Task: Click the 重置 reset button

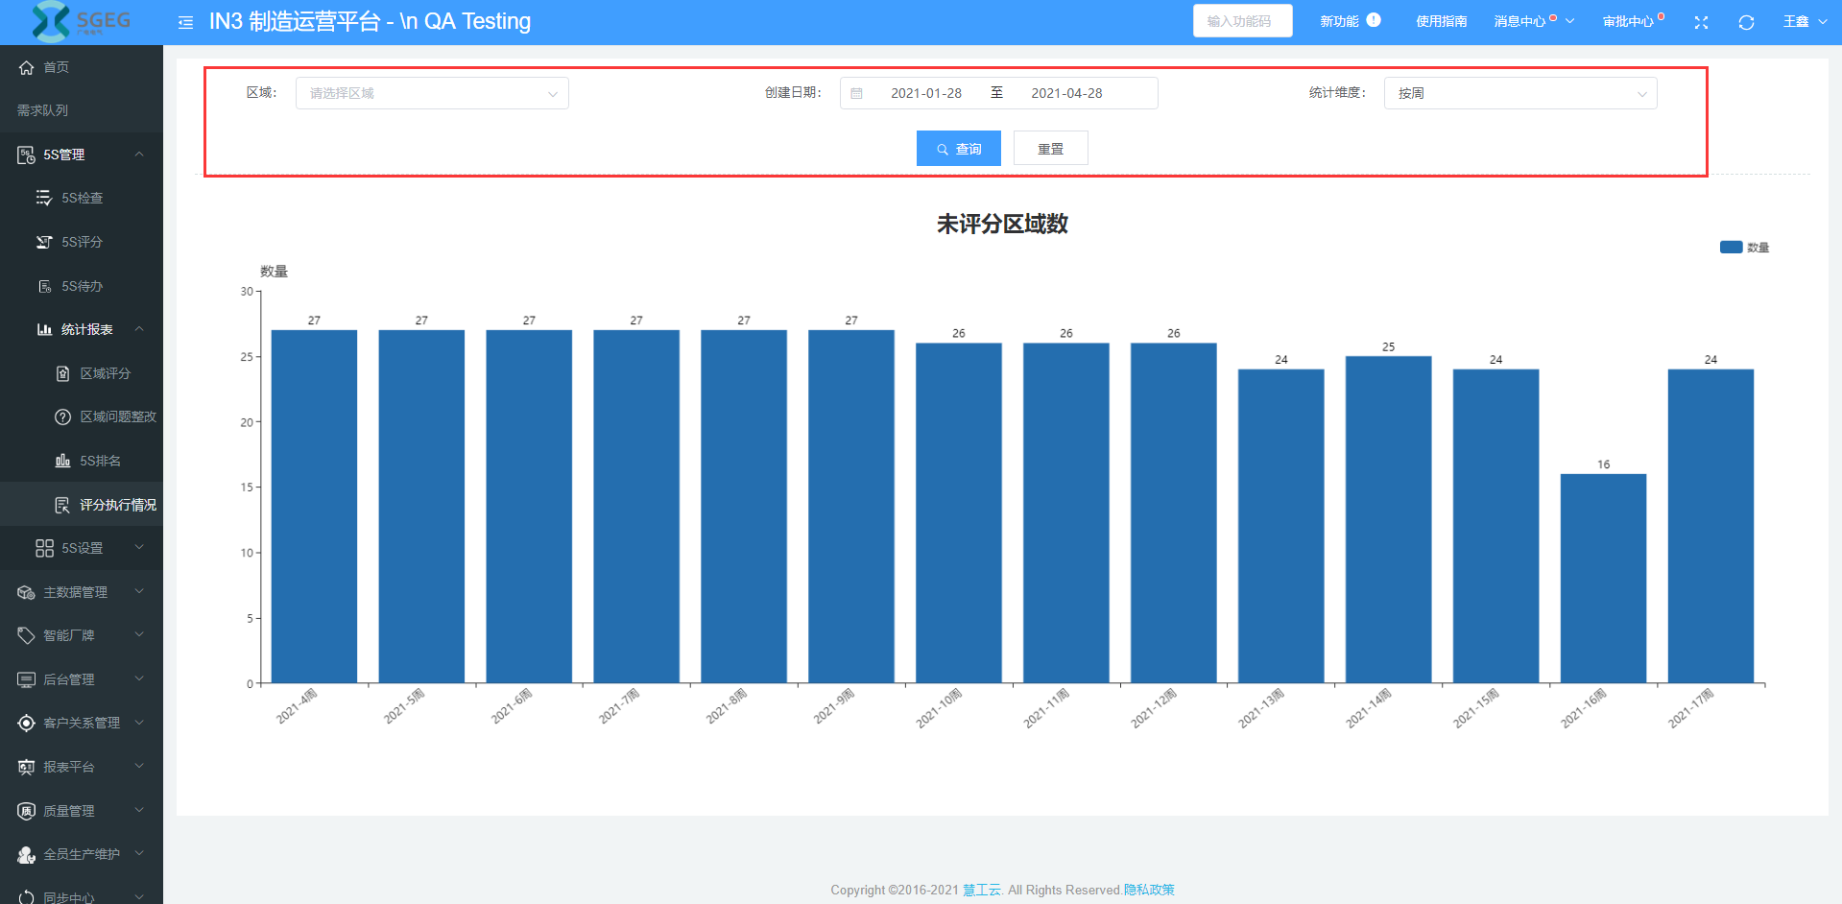Action: coord(1050,149)
